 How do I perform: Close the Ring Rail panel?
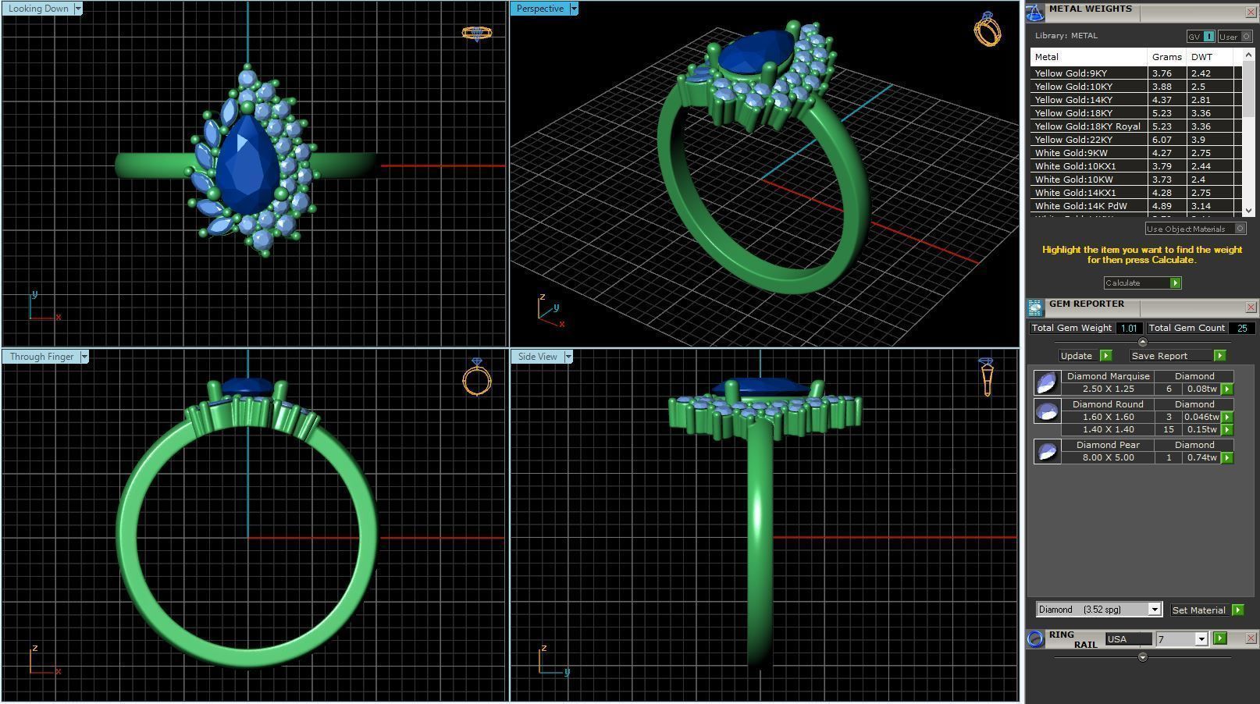1251,638
